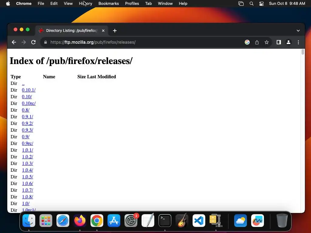Open the Chrome application menu
The image size is (311, 233).
(x=24, y=4)
